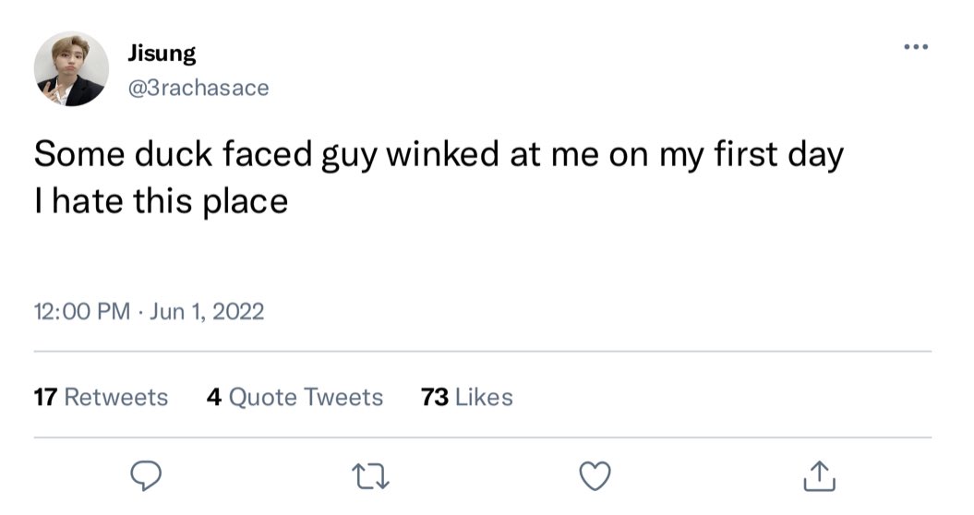Click the display name Jisung

click(162, 54)
